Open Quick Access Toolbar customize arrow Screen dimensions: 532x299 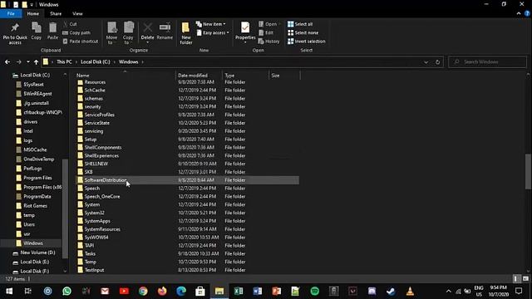[x=32, y=5]
